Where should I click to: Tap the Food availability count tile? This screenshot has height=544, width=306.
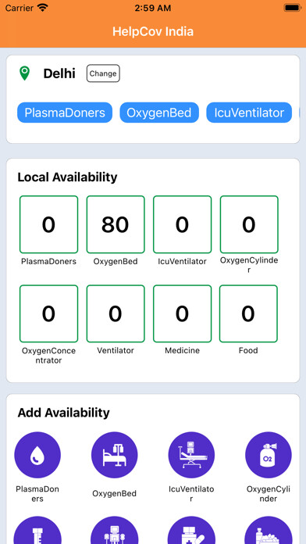pyautogui.click(x=248, y=313)
